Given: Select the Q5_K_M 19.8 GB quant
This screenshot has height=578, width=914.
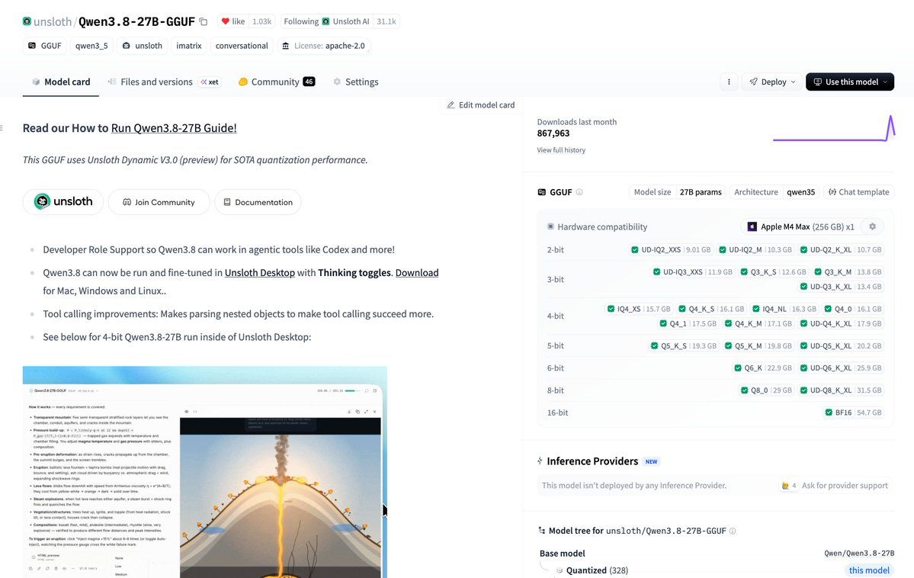Looking at the screenshot, I should click(758, 346).
